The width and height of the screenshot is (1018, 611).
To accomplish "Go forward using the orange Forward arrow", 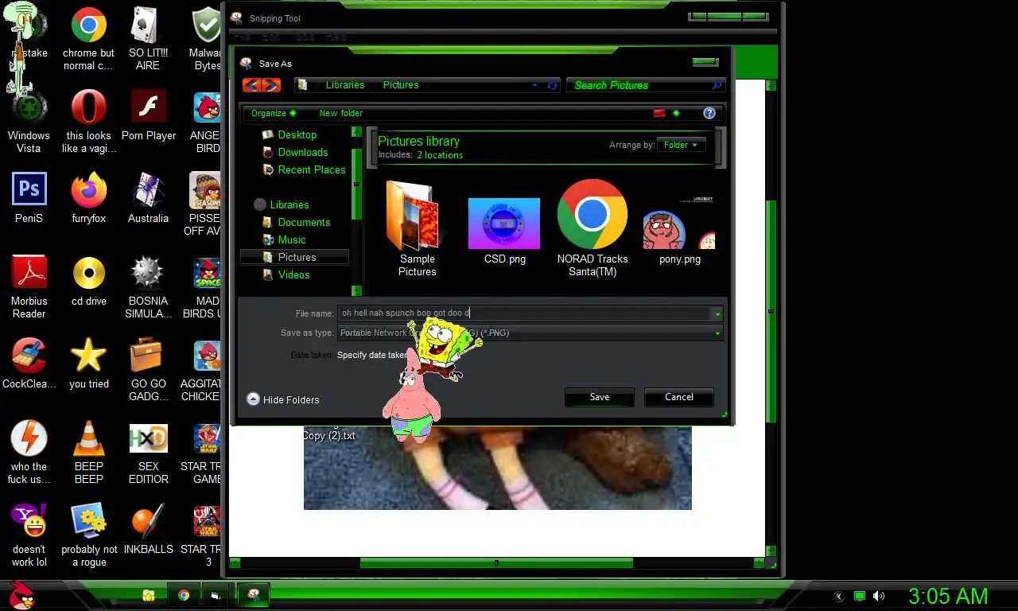I will coord(270,85).
